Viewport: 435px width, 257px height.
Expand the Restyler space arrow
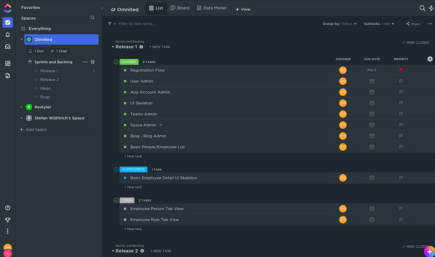coord(22,107)
